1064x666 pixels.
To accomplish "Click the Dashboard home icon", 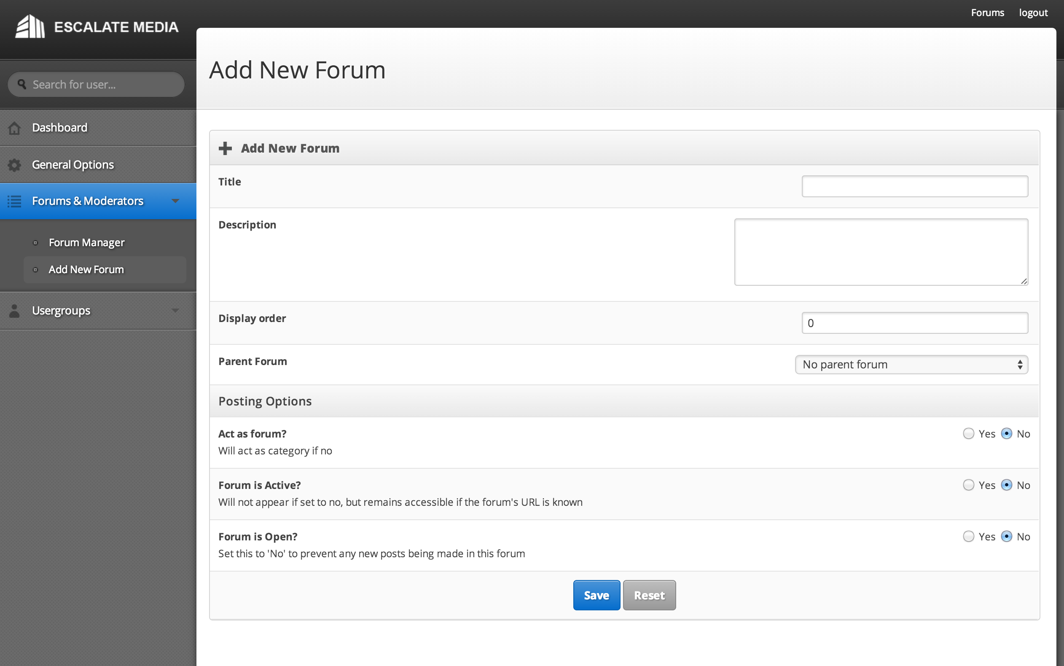I will click(x=14, y=128).
